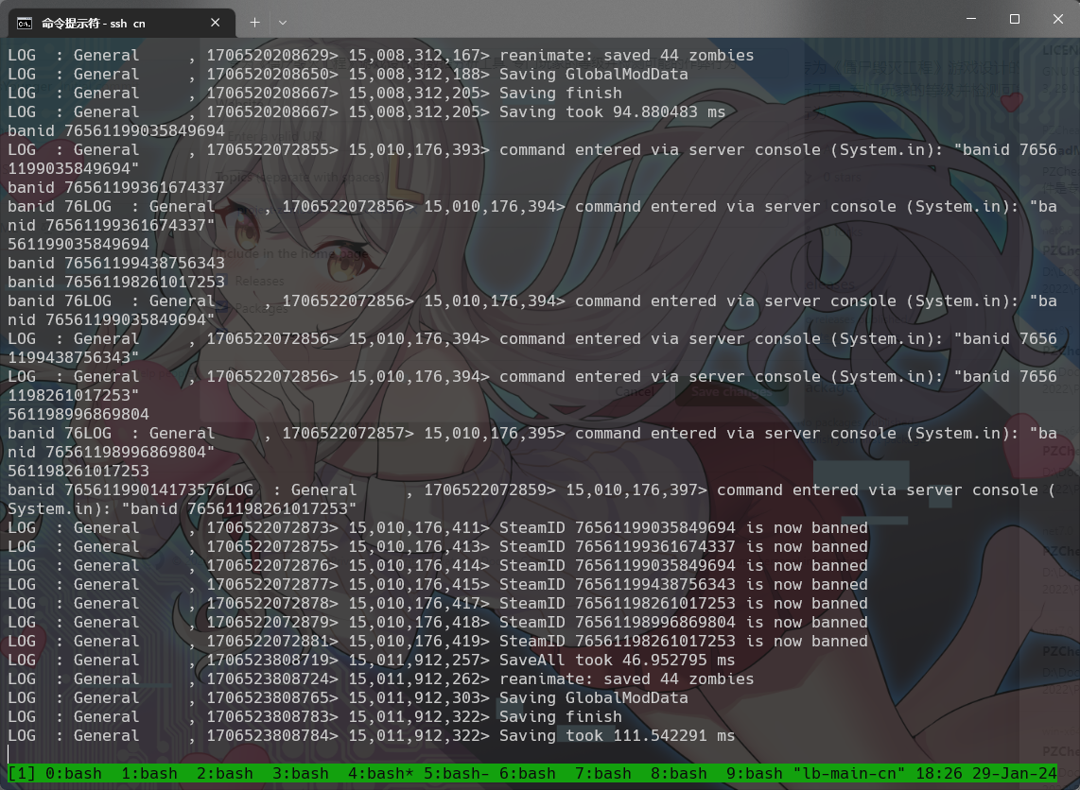Click 'SteamID 76561199361674337 is now banned' line
This screenshot has width=1080, height=790.
pos(438,547)
